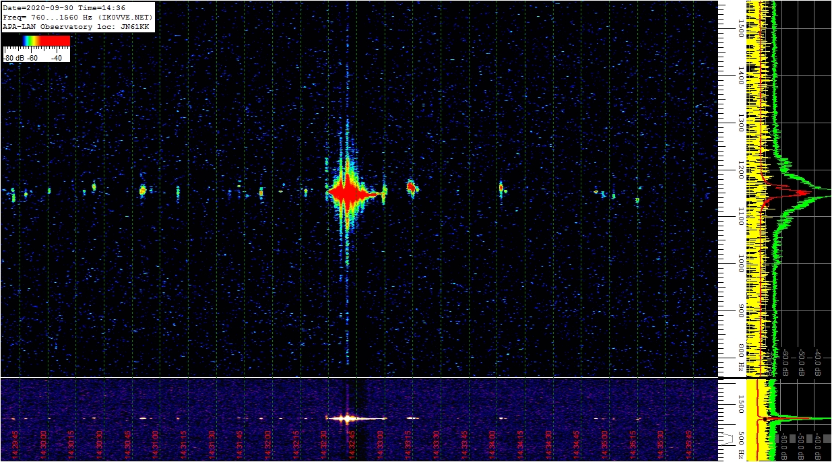Click the color palette scale bar
The height and width of the screenshot is (462, 832).
(36, 41)
